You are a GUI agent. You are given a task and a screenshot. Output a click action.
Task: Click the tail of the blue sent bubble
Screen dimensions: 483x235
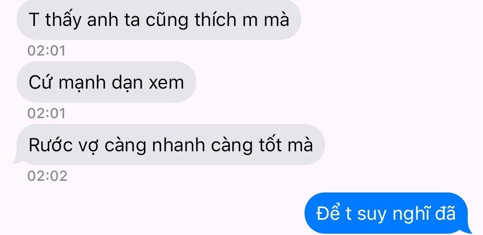click(x=468, y=229)
